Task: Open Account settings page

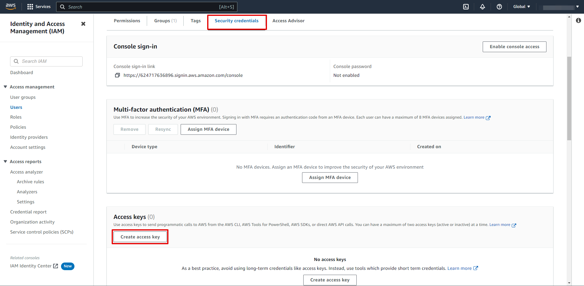Action: (x=28, y=147)
